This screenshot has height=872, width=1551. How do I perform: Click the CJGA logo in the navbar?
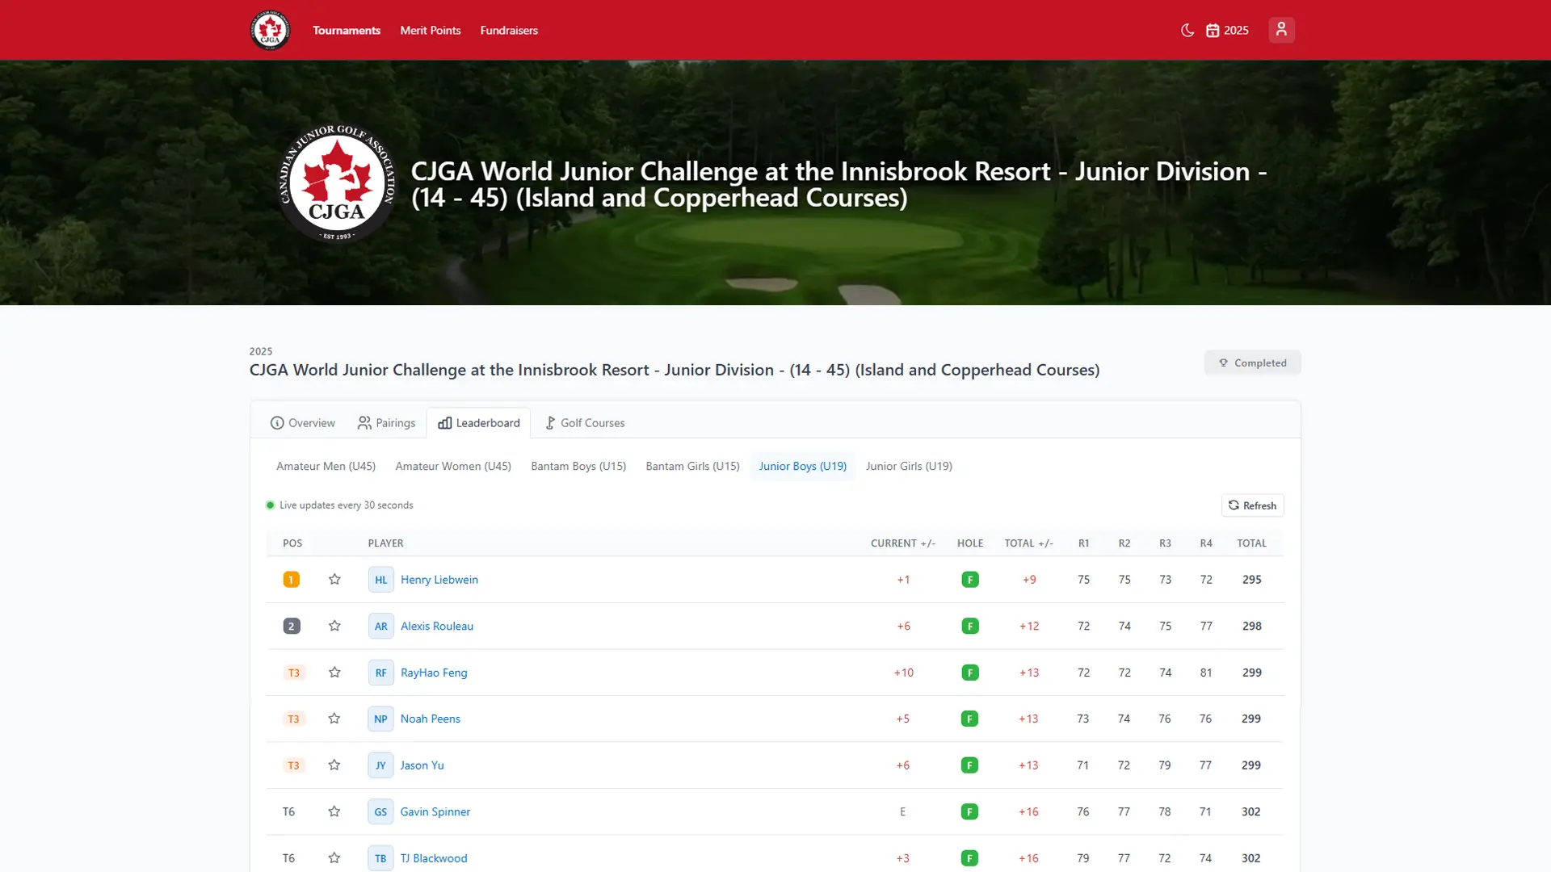point(270,30)
